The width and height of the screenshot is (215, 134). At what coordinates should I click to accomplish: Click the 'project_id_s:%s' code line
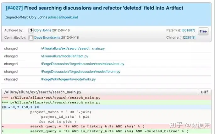pos(64,117)
